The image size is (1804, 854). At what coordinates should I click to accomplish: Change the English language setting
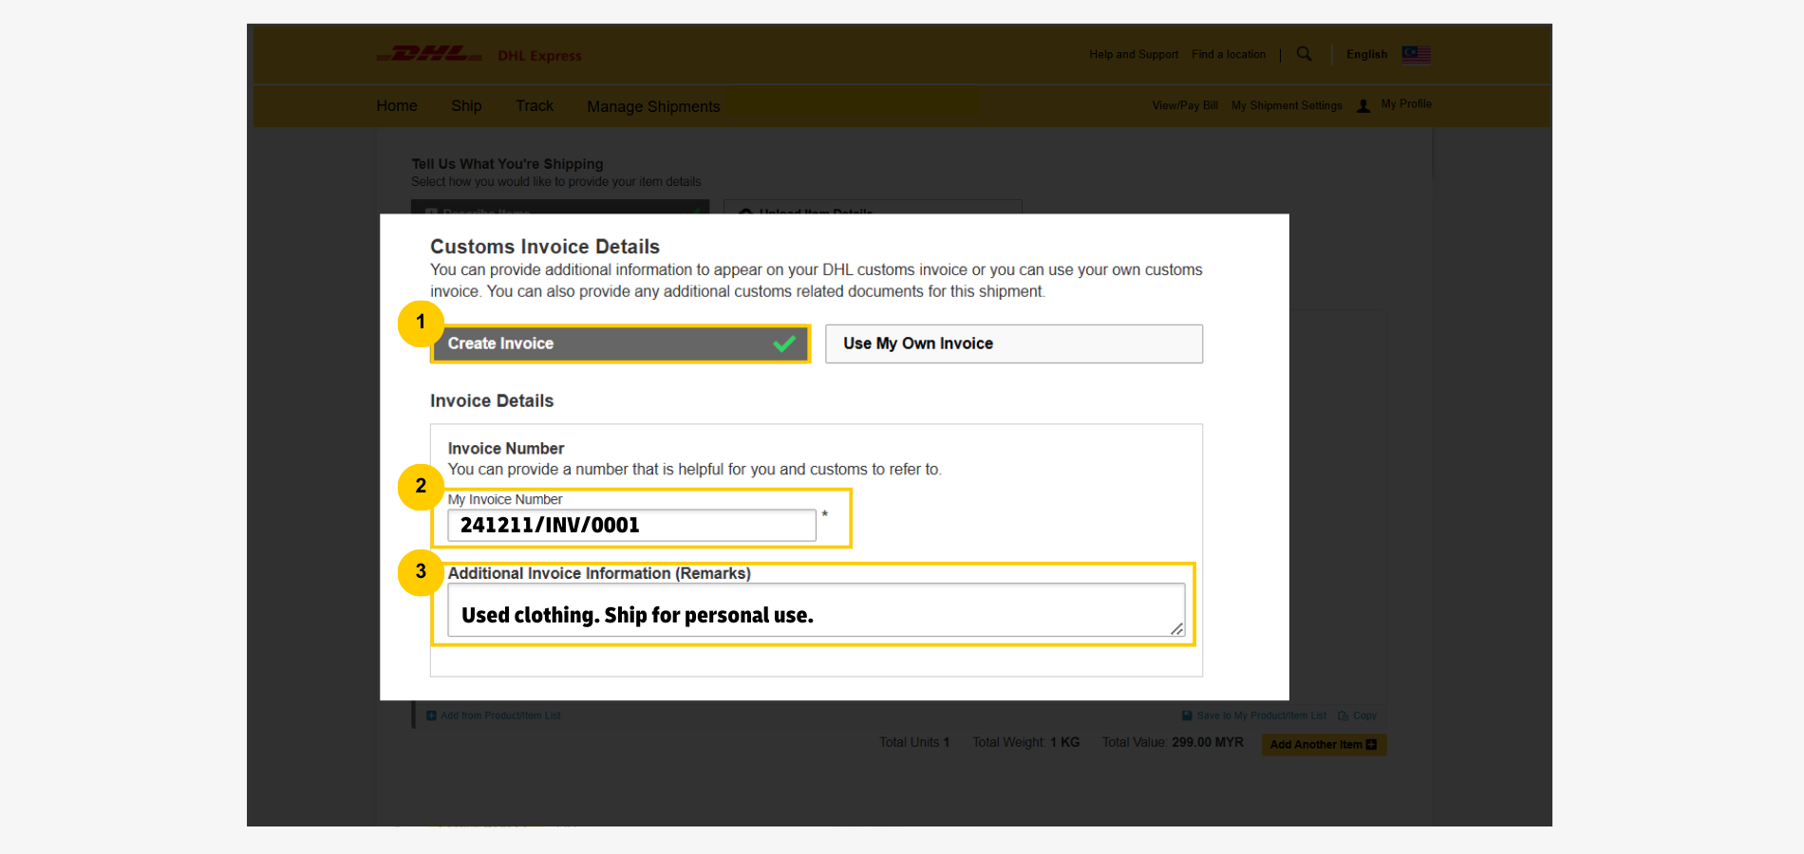coord(1366,54)
